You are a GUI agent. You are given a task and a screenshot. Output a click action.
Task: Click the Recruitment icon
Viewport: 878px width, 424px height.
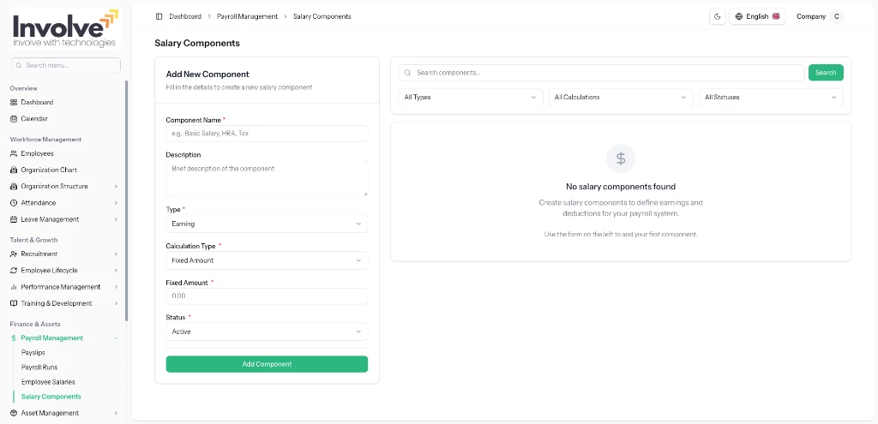point(14,254)
